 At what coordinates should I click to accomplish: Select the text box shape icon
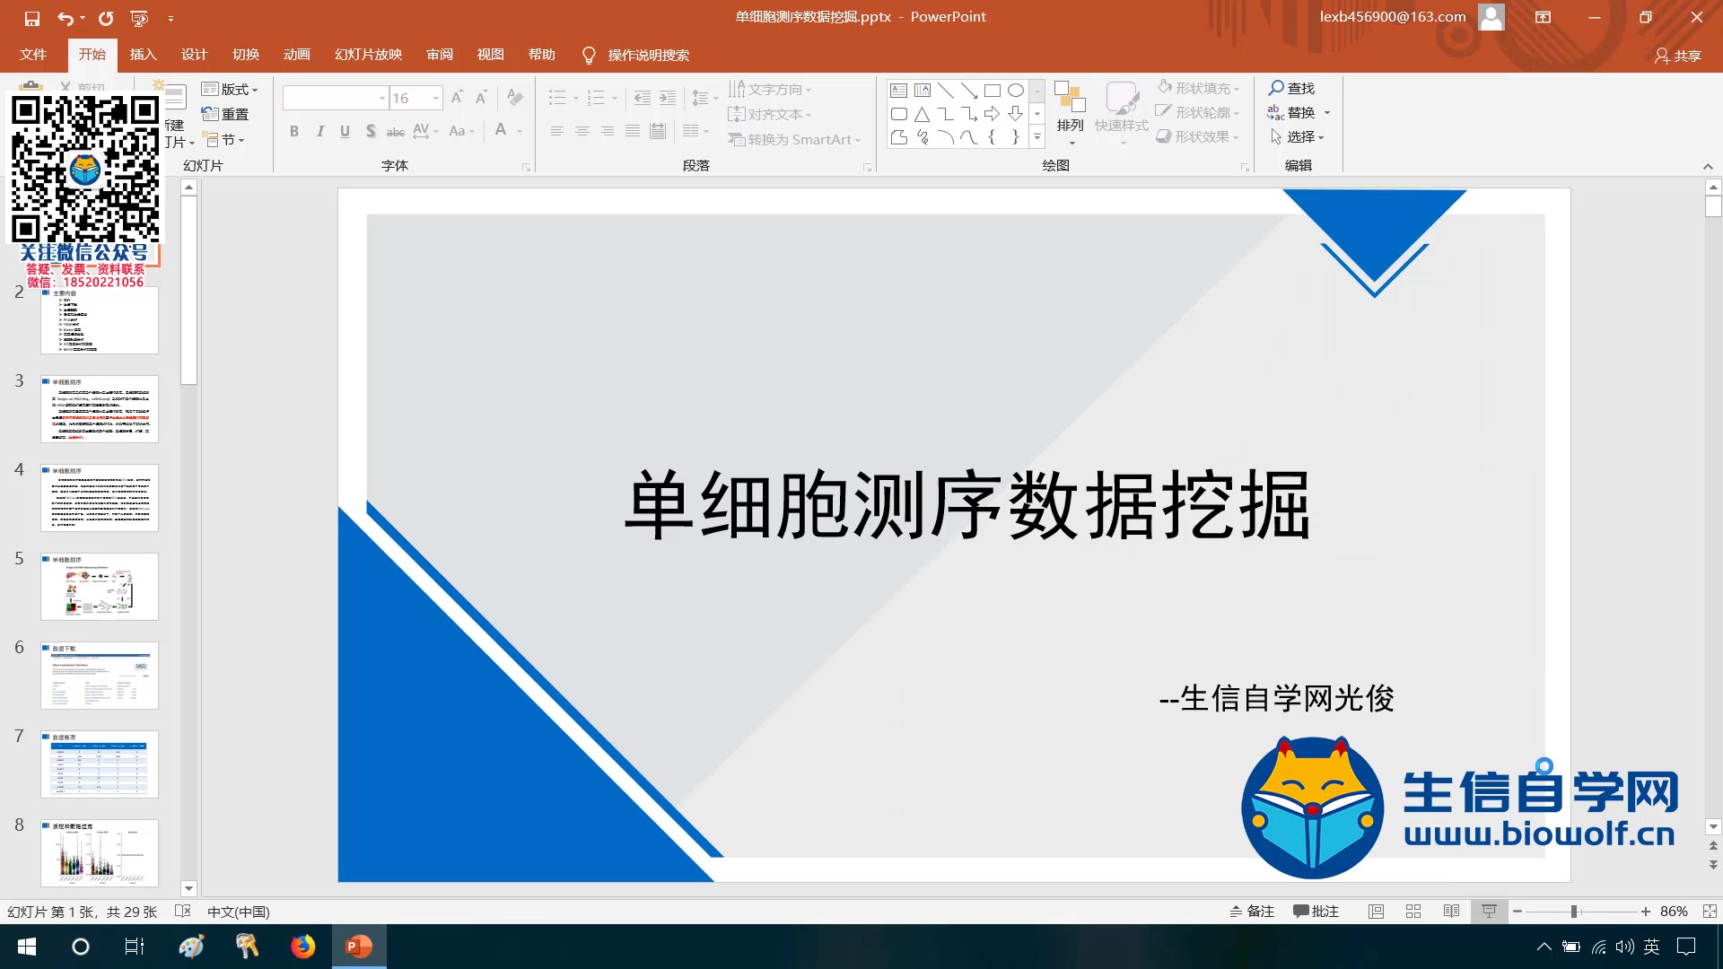click(x=898, y=90)
